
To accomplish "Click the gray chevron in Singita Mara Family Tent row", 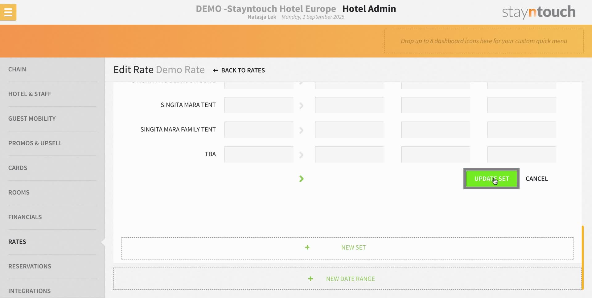I will click(x=301, y=130).
